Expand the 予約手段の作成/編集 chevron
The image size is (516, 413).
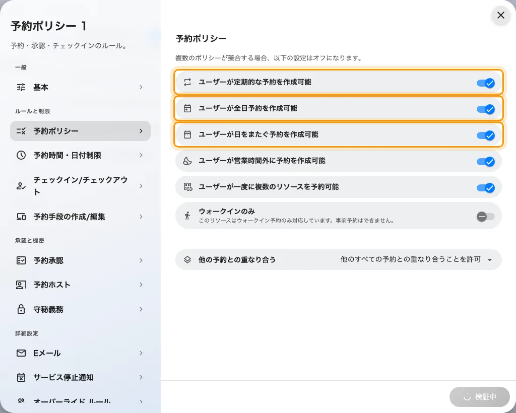[x=141, y=217]
